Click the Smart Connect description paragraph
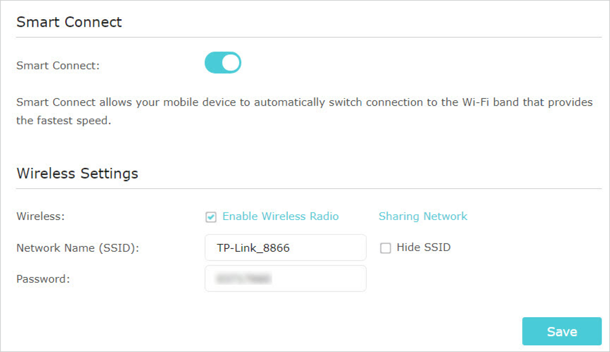 305,111
